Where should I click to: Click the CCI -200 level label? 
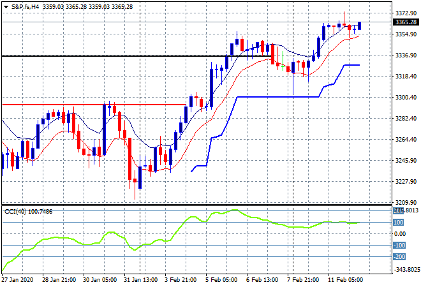click(x=399, y=257)
